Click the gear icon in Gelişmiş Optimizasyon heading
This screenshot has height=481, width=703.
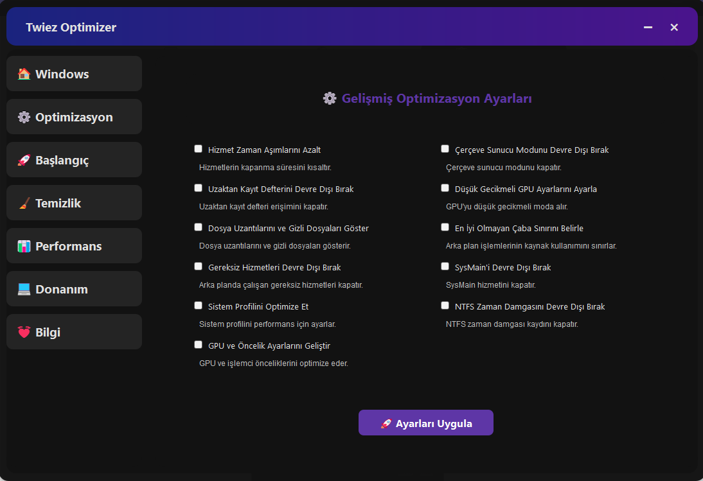[330, 98]
